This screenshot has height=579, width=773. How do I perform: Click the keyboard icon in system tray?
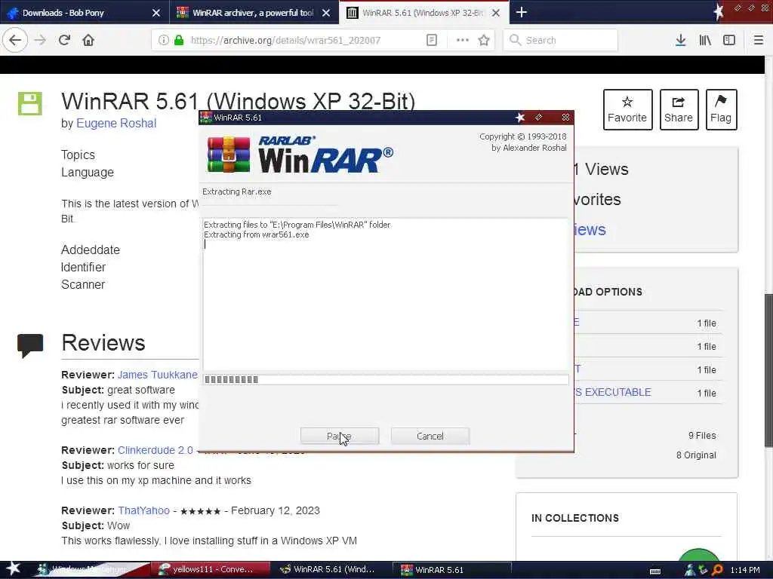(x=655, y=571)
